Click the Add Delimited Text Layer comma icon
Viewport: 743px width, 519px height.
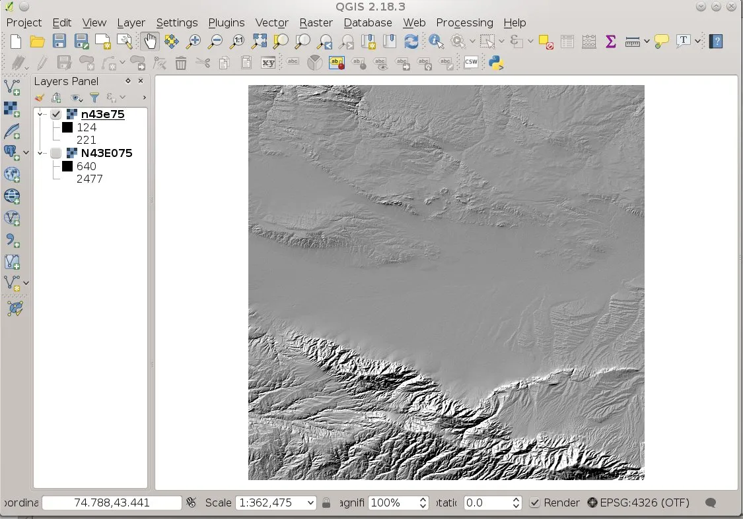(x=12, y=239)
